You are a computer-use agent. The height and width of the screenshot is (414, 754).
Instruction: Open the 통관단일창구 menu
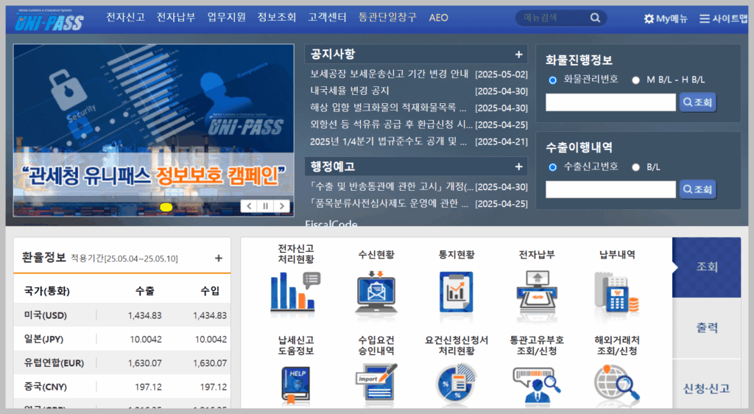click(x=387, y=17)
